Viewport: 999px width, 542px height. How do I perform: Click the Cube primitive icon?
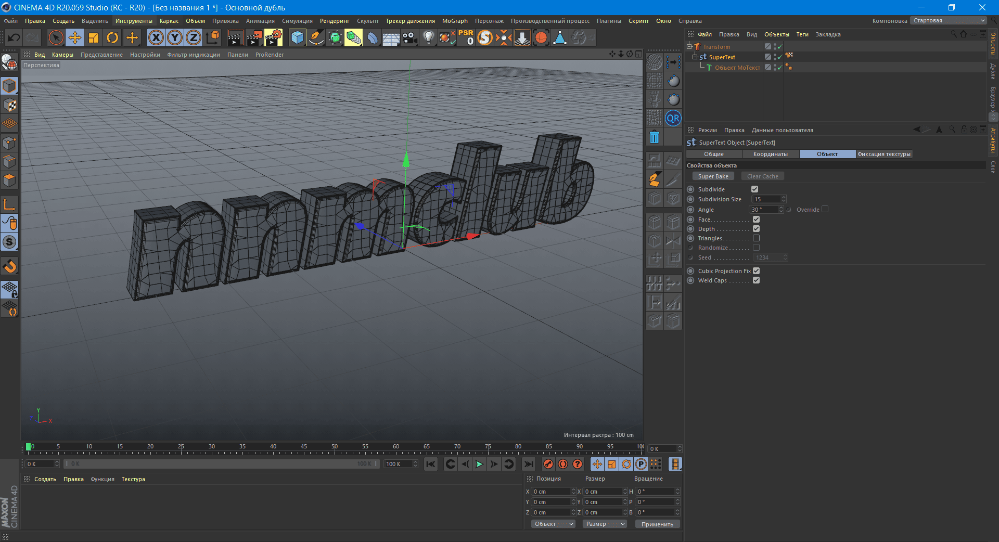(x=297, y=37)
